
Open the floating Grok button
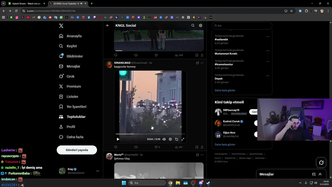(321, 163)
